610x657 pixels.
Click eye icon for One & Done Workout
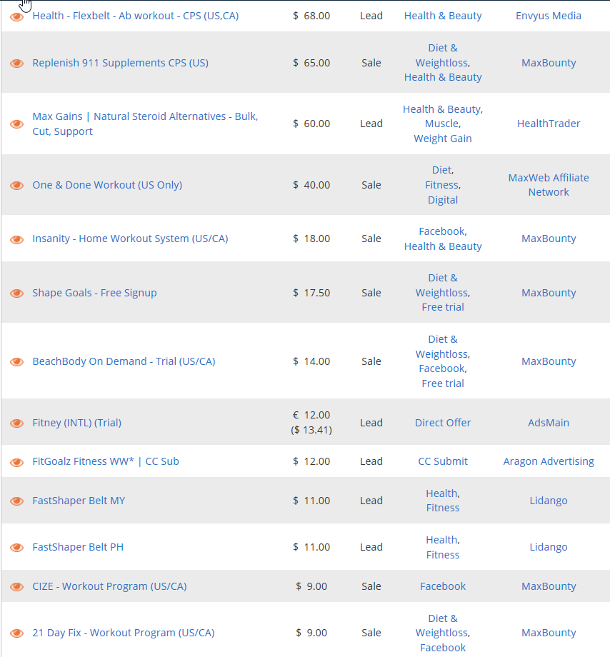click(x=16, y=185)
